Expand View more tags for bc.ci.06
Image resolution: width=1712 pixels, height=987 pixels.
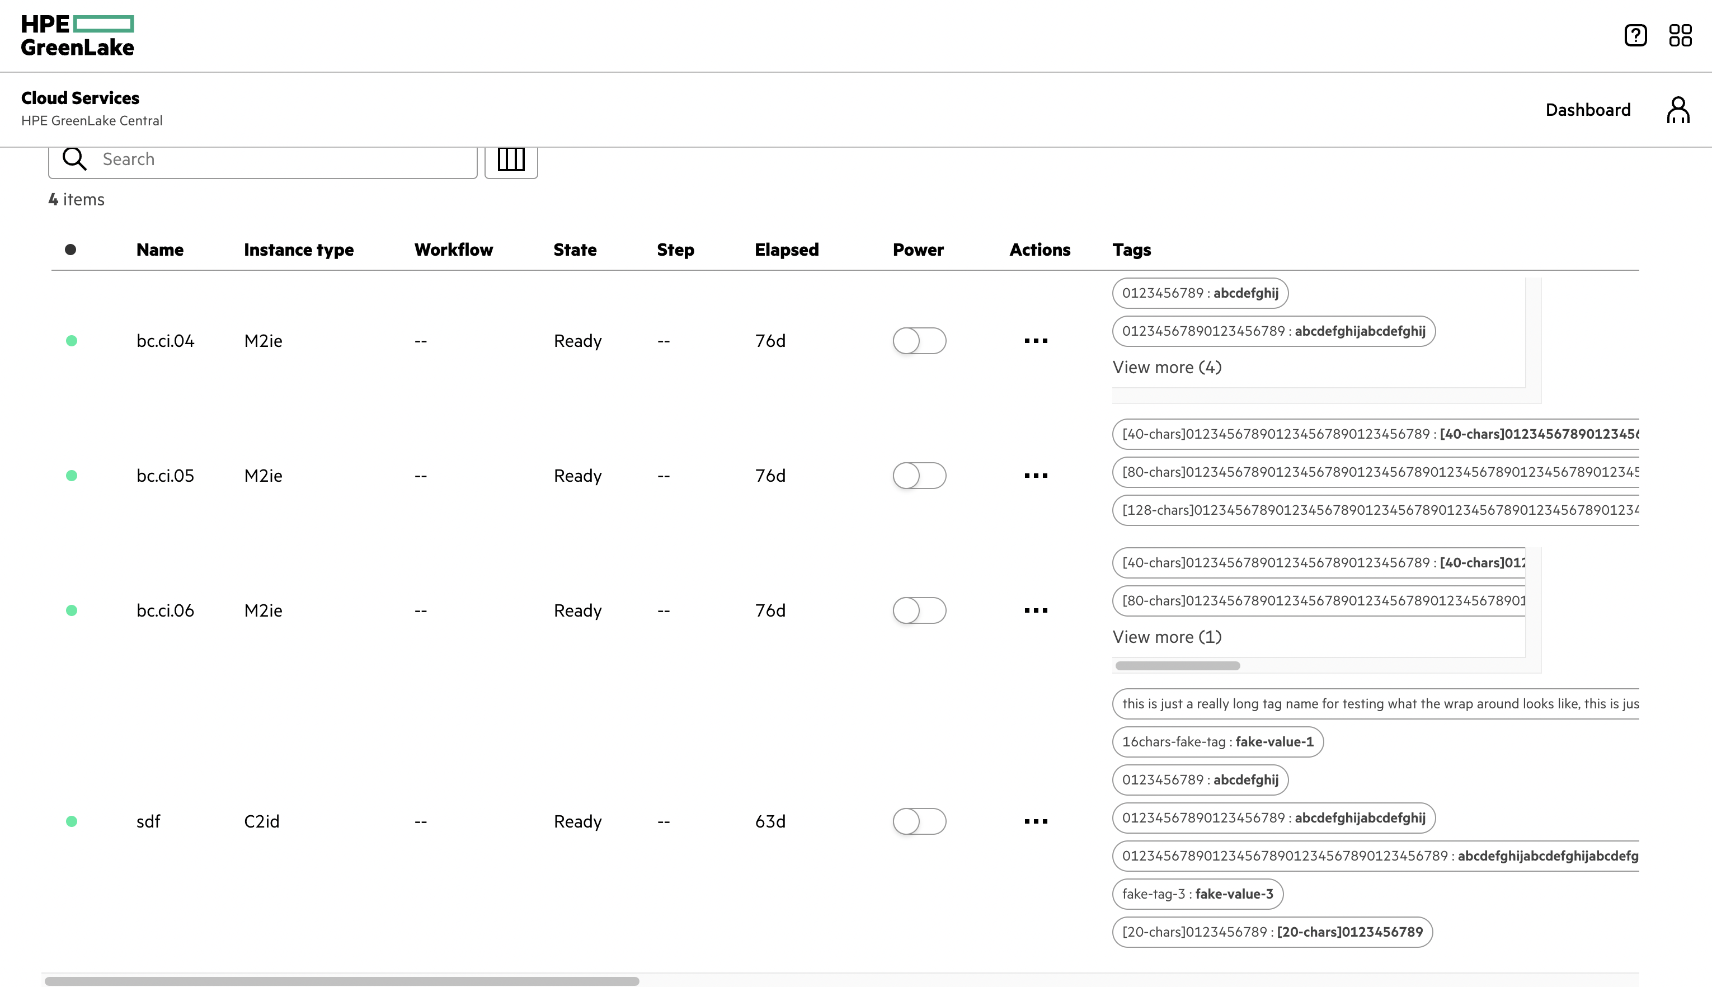[x=1167, y=637]
